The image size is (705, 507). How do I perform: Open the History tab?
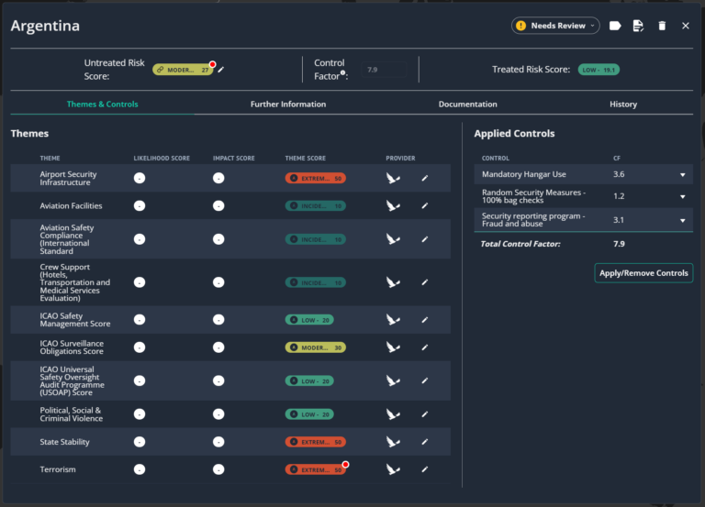click(623, 105)
